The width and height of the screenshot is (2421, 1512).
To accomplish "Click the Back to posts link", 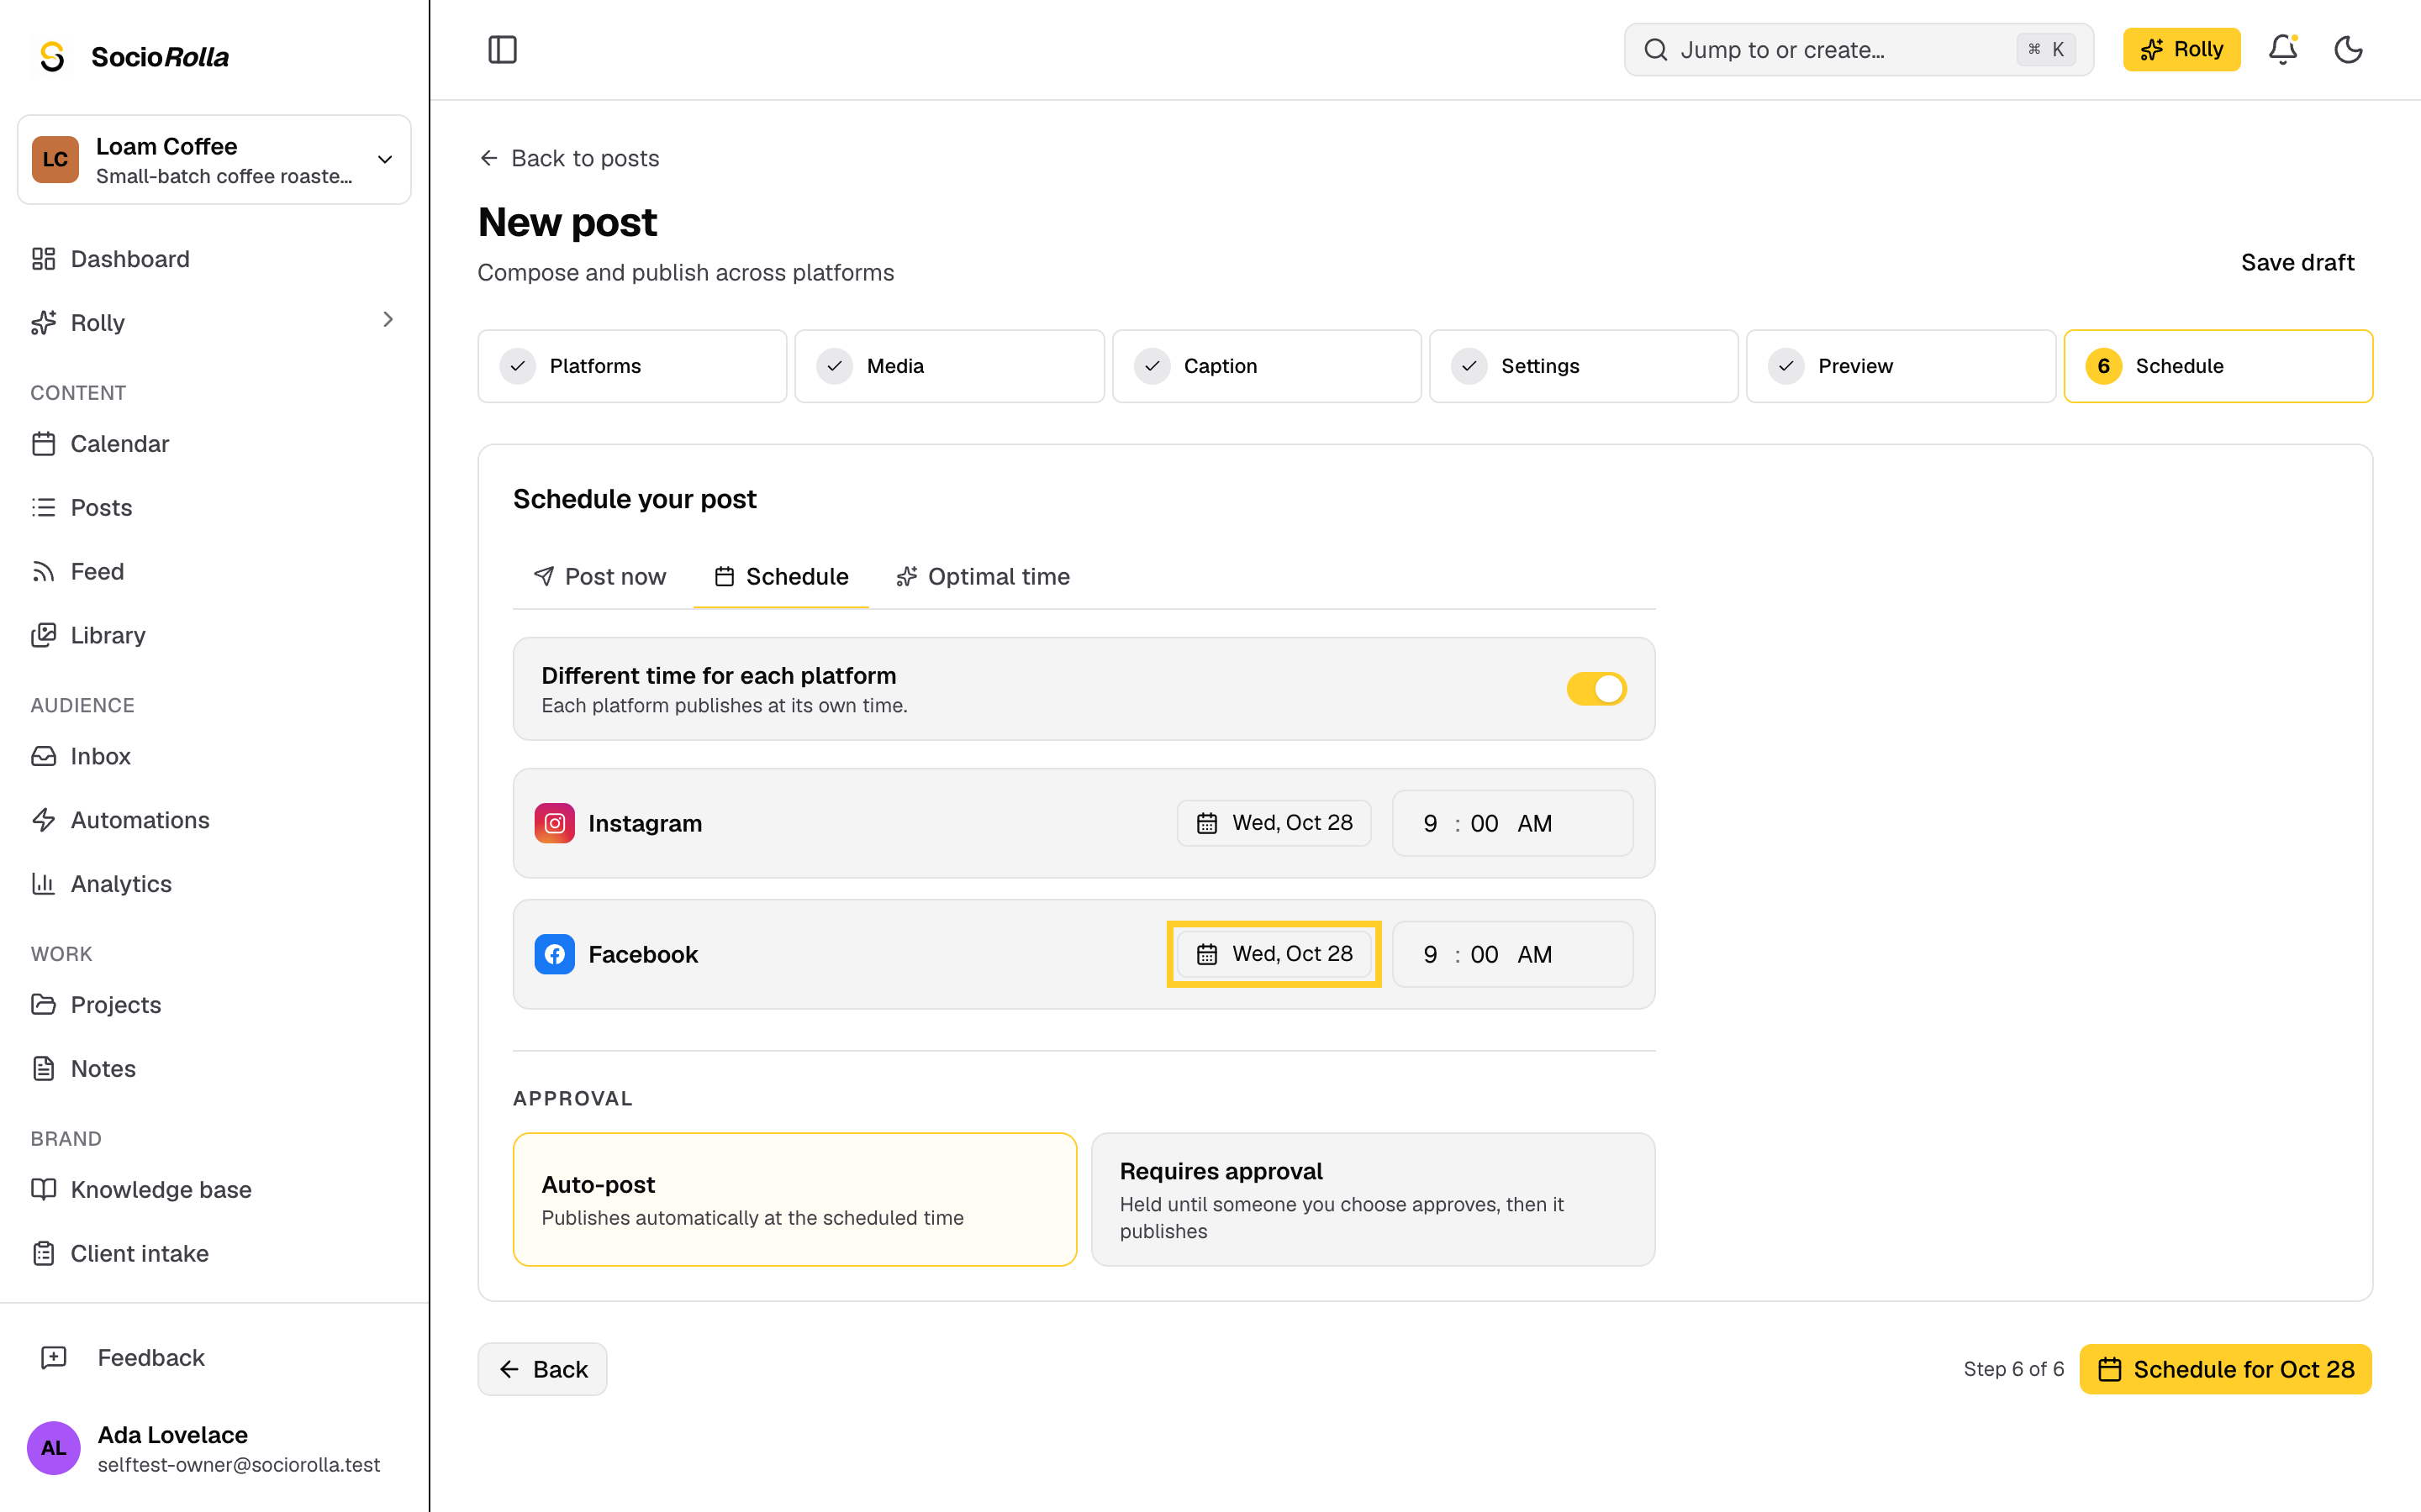I will 568,158.
